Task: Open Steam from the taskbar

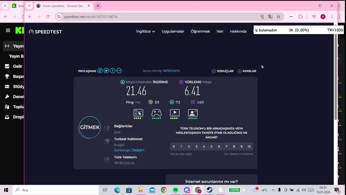Action: pyautogui.click(x=209, y=190)
